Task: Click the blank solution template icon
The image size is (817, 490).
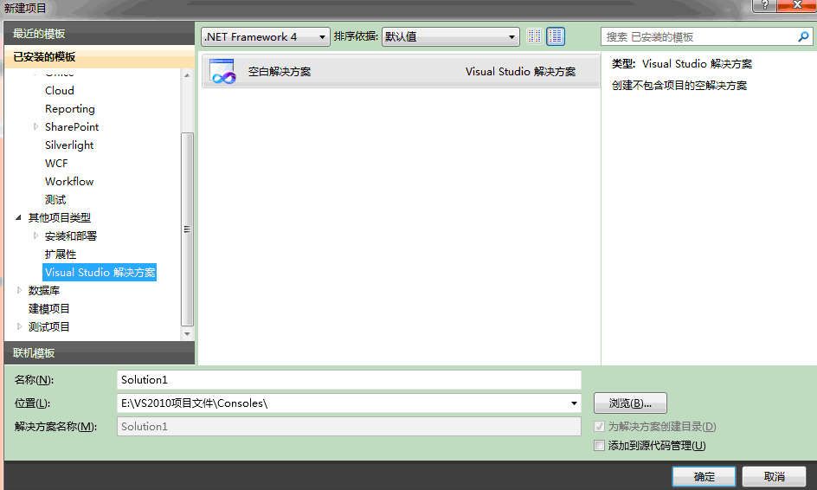Action: point(222,71)
